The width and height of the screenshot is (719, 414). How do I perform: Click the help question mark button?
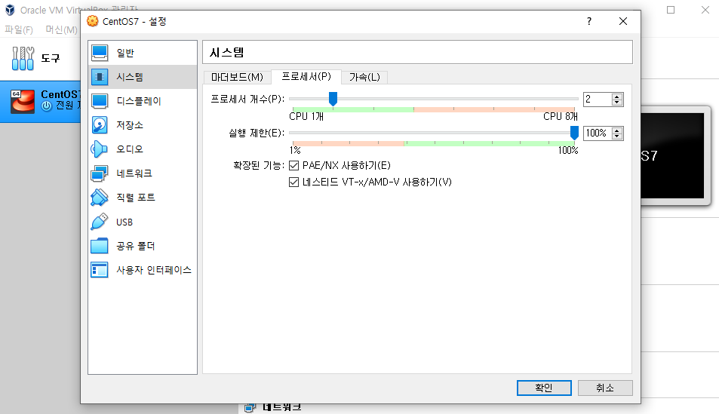tap(589, 21)
